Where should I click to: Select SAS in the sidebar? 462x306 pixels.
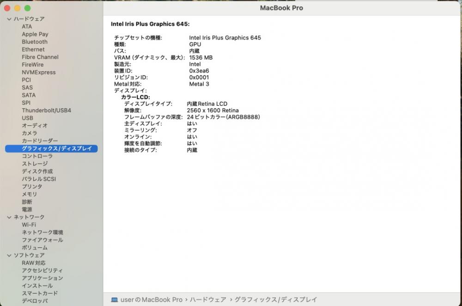27,87
